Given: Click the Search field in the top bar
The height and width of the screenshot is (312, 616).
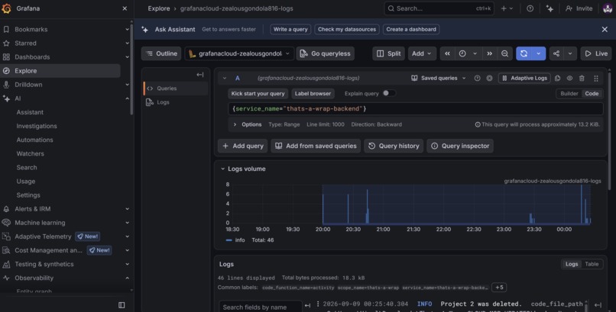Looking at the screenshot, I should [439, 8].
